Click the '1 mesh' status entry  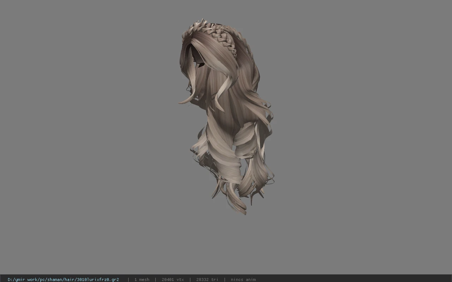[x=142, y=280]
